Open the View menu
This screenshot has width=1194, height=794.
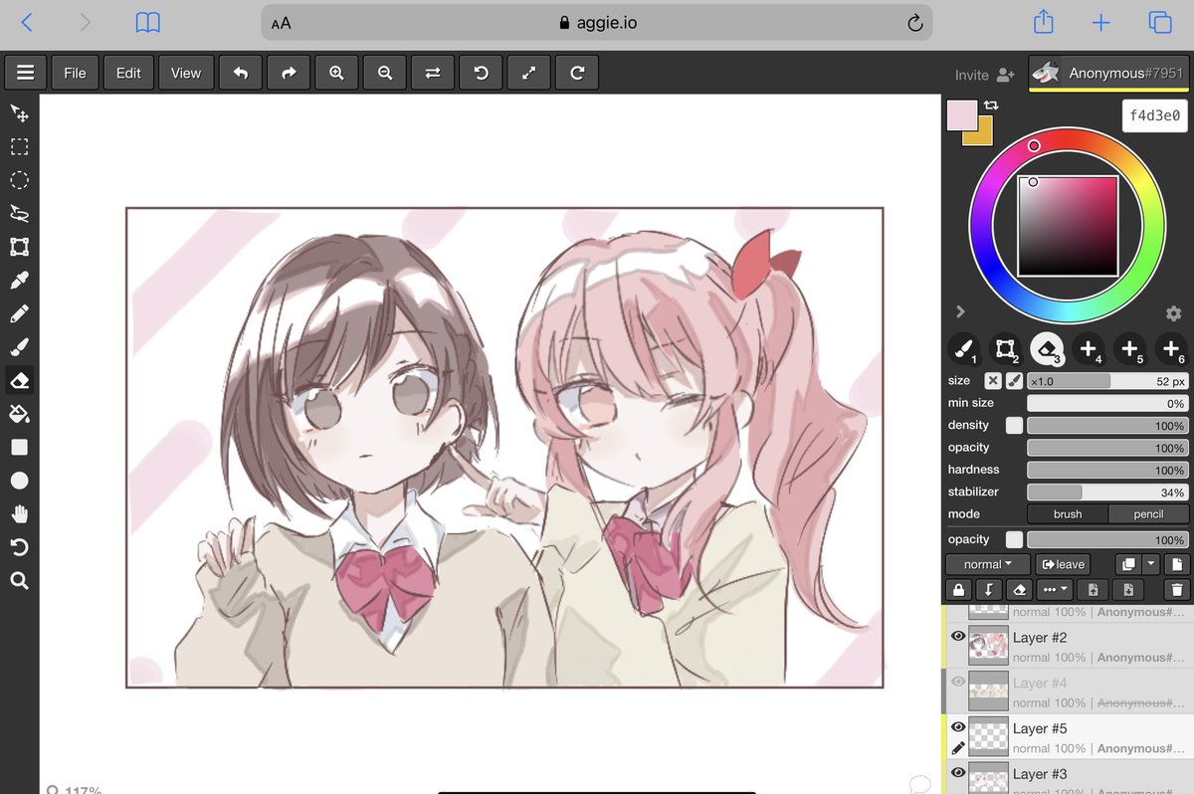point(185,73)
